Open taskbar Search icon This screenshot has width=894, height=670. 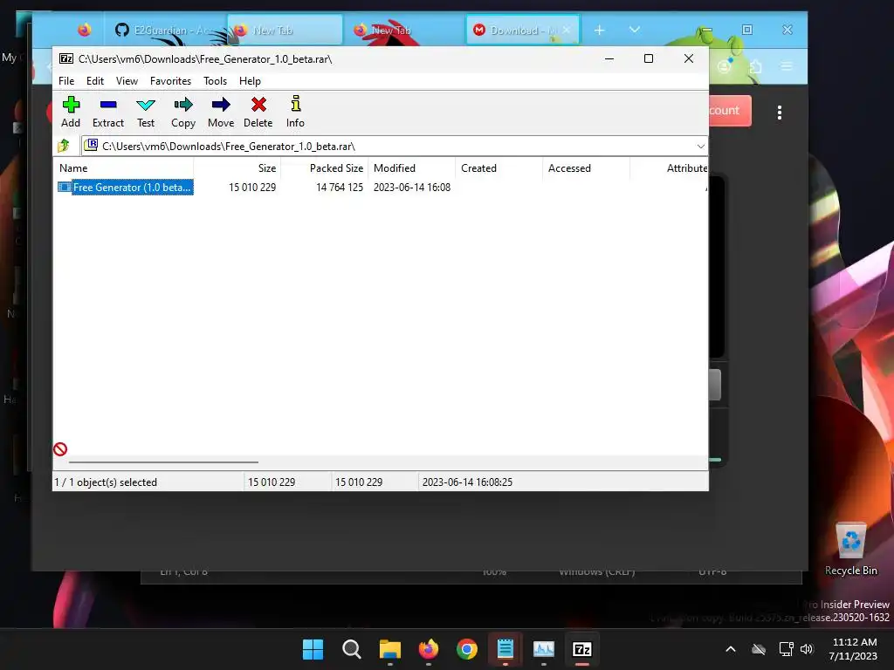point(352,649)
